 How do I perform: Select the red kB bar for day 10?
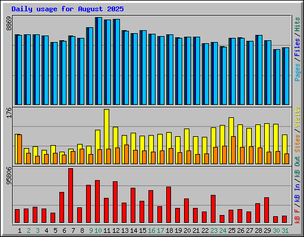[x=97, y=201]
